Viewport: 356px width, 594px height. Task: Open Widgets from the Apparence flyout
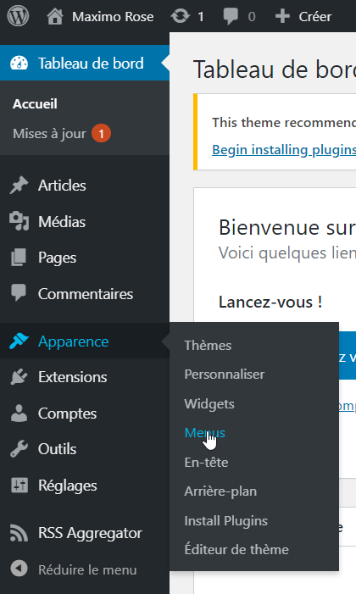click(209, 404)
